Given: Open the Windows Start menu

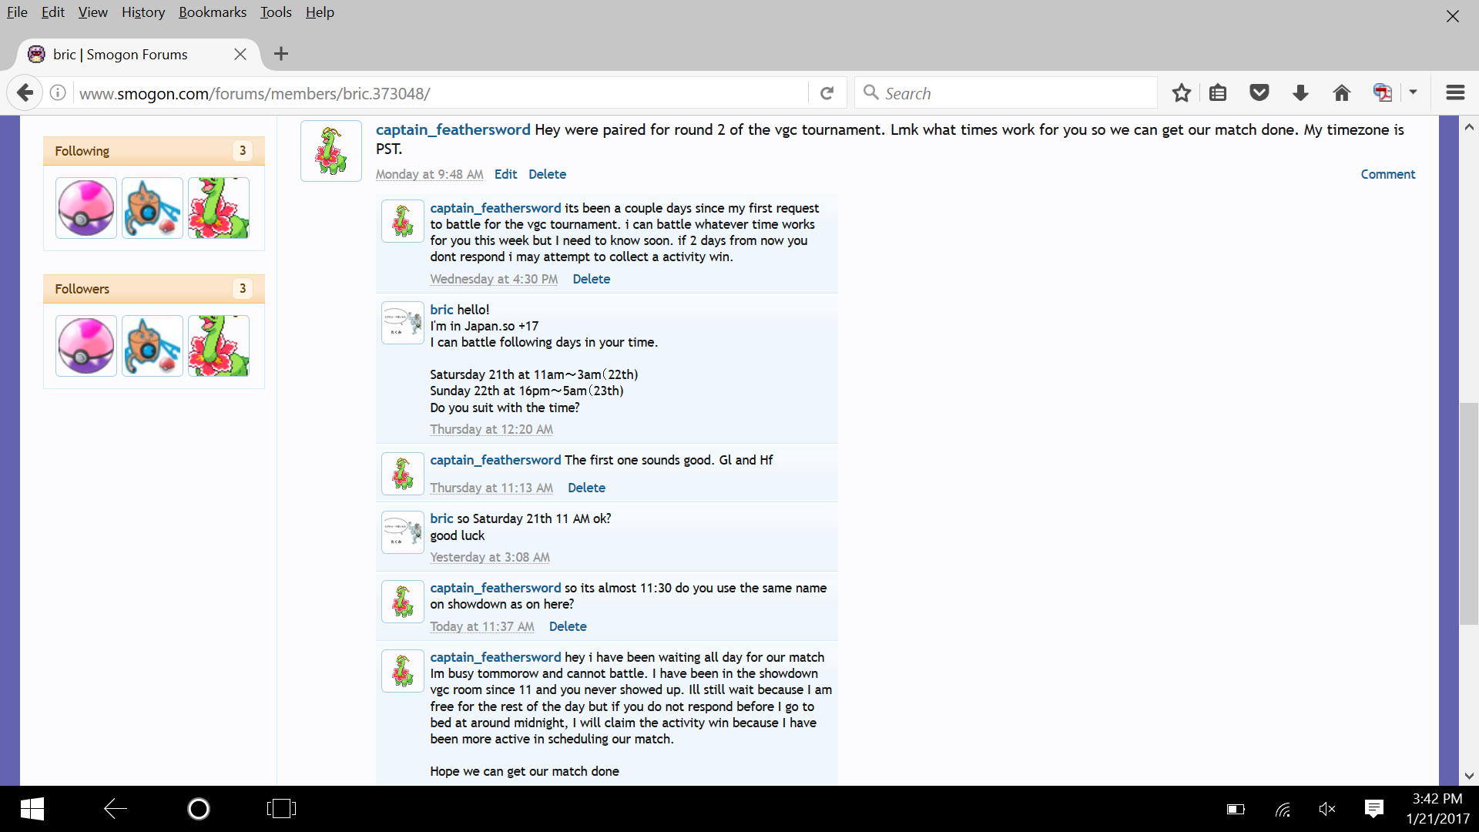Looking at the screenshot, I should tap(32, 809).
